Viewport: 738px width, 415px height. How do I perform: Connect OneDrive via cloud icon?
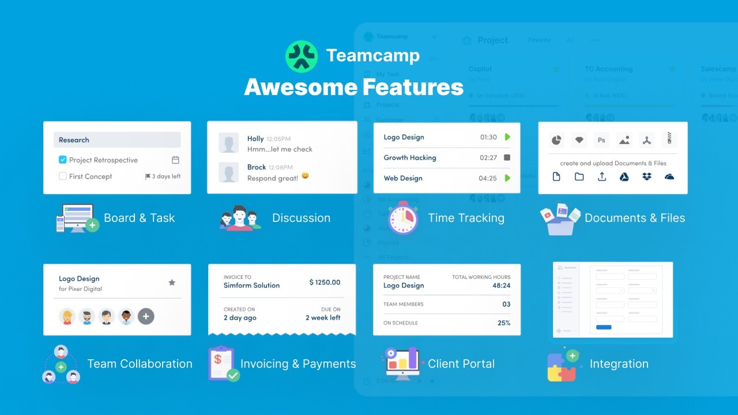pyautogui.click(x=669, y=176)
